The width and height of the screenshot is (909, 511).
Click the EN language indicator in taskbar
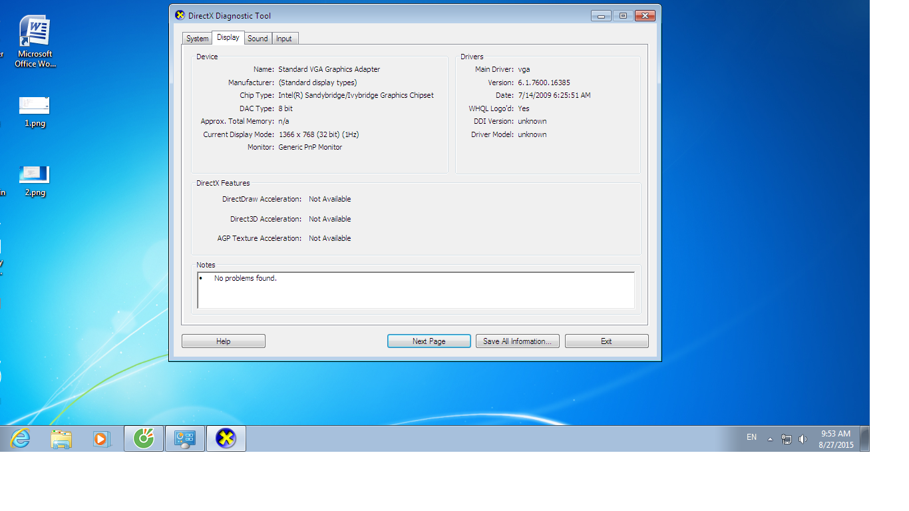(751, 437)
